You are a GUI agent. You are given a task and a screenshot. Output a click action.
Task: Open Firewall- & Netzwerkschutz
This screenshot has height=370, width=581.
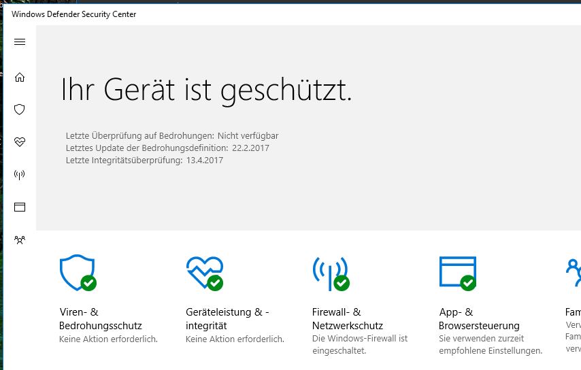[348, 319]
